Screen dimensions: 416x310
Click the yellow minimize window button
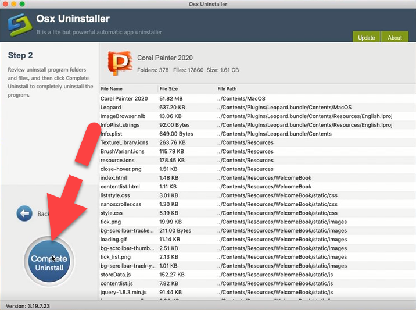click(14, 4)
